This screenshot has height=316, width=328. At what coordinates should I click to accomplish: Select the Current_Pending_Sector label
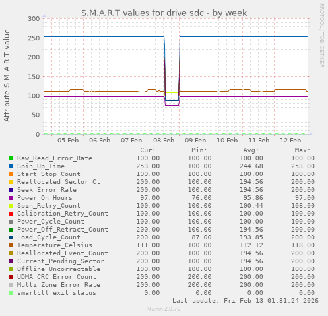[x=61, y=261]
